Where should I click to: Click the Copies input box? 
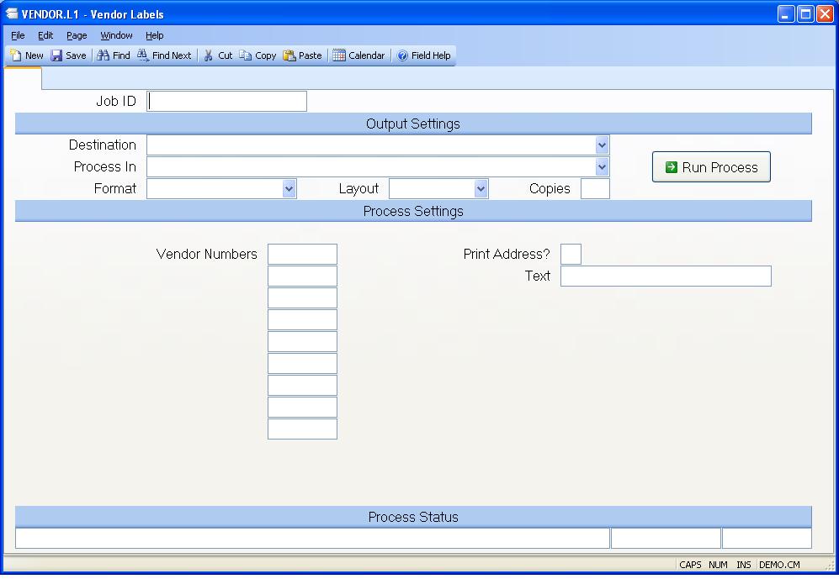595,189
